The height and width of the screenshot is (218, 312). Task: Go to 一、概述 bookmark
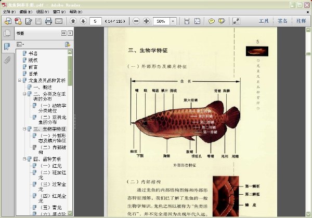coord(43,87)
